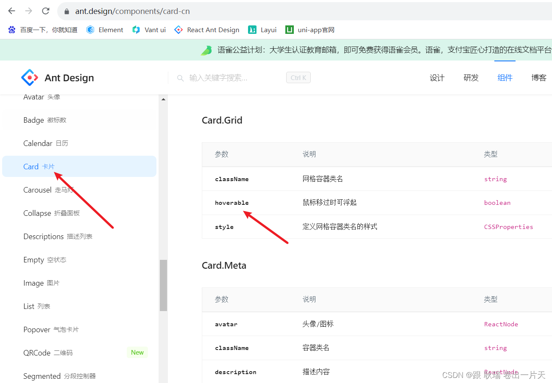Screen dimensions: 552x383
Task: Select Carousel 走马灯 in sidebar
Action: [x=79, y=190]
